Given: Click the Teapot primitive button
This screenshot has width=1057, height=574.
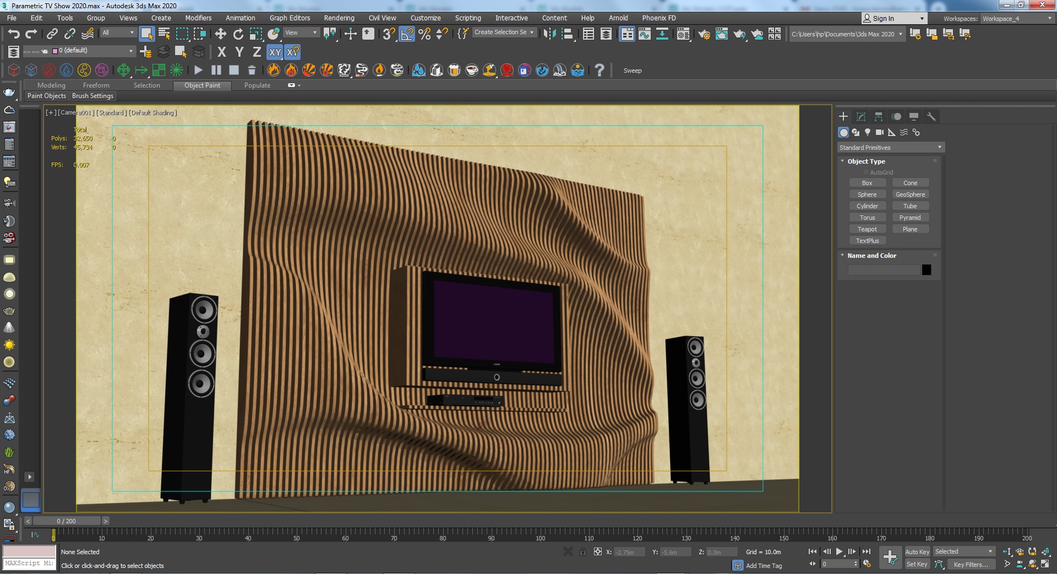Looking at the screenshot, I should point(867,229).
